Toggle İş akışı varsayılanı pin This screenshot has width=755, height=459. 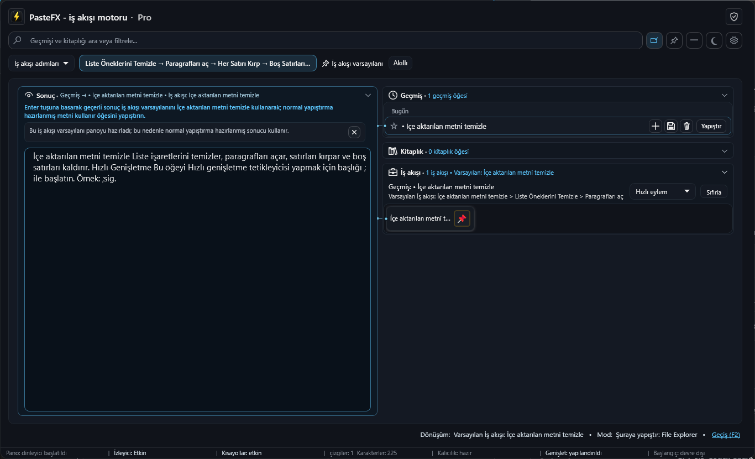tap(352, 63)
